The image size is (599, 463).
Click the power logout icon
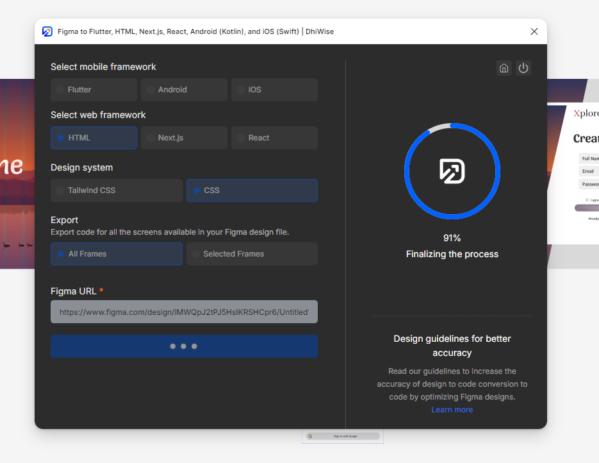pos(523,68)
